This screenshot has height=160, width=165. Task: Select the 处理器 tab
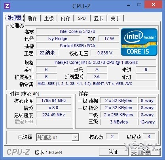(15, 18)
